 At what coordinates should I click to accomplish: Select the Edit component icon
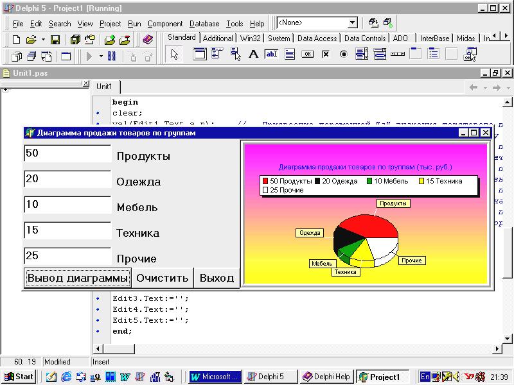click(271, 54)
